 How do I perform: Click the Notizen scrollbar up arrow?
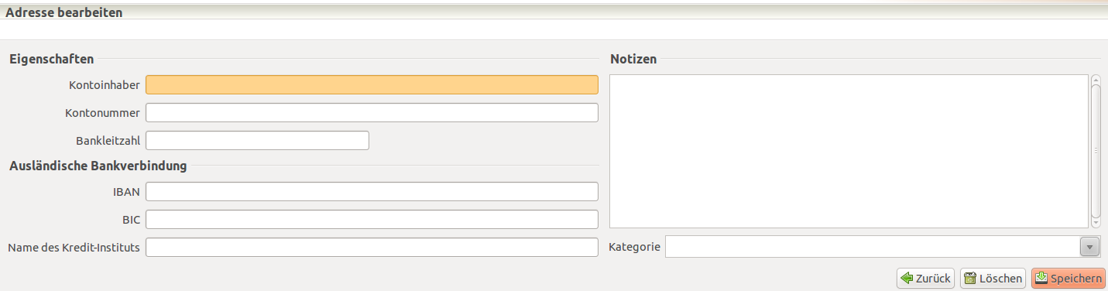click(1096, 79)
